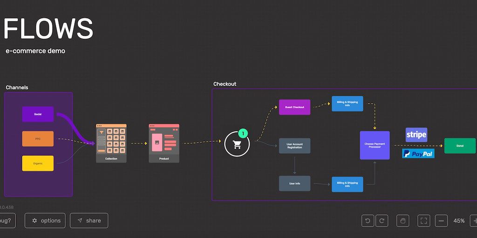
Task: Click the 45% zoom level value
Action: [459, 221]
